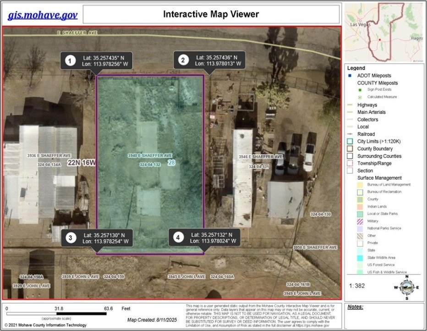Click the Interactive Map Viewer title box
The height and width of the screenshot is (331, 427).
pyautogui.click(x=211, y=15)
